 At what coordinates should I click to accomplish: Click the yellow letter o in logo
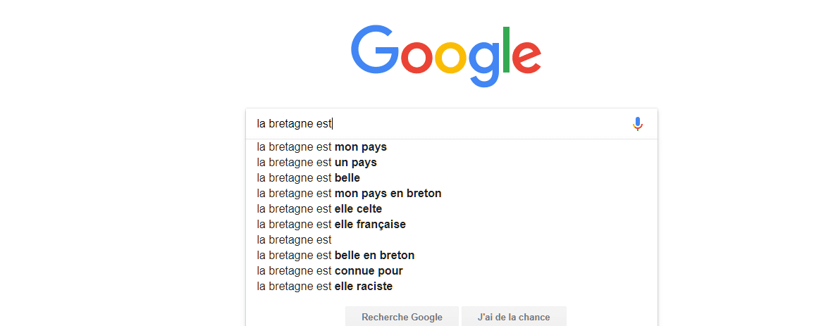pyautogui.click(x=451, y=58)
